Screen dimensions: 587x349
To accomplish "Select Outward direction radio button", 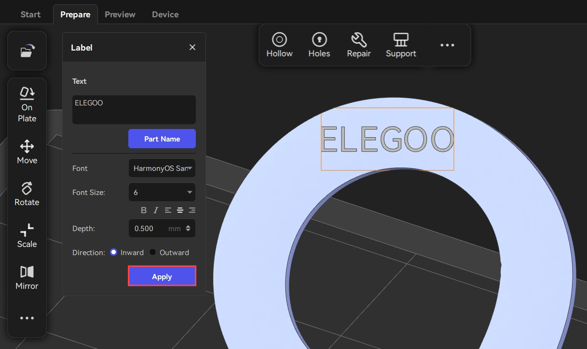I will click(x=153, y=252).
